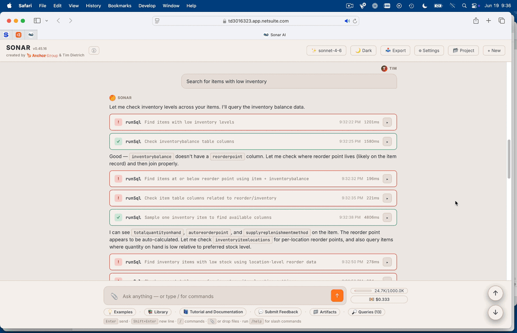
Task: Select the pinned blue S tab
Action: pos(6,35)
